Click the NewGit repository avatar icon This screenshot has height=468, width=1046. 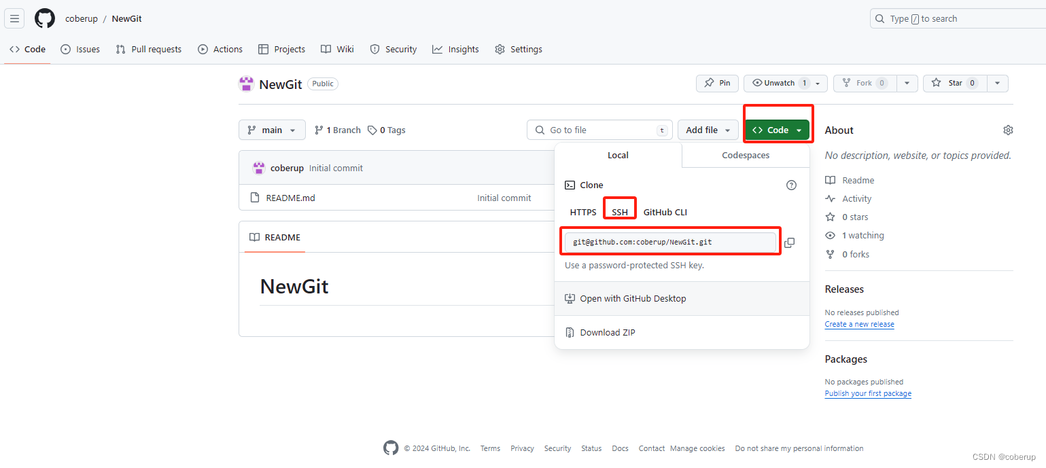coord(246,84)
